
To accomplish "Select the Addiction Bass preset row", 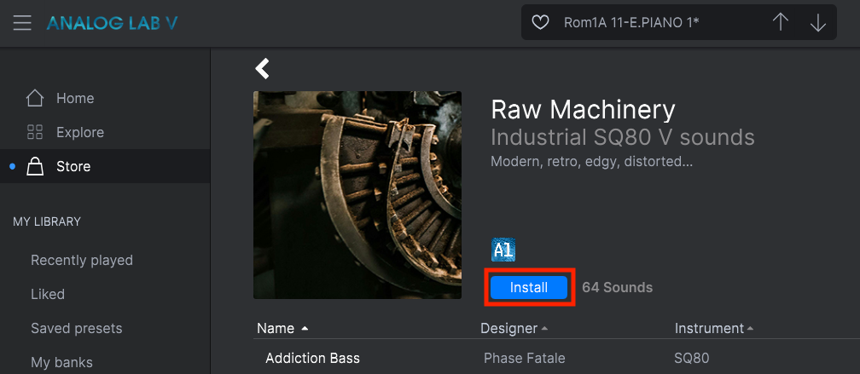I will tap(556, 358).
